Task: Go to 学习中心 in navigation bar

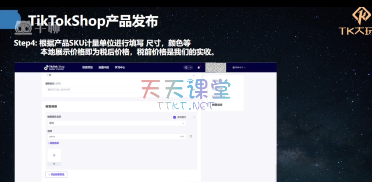Action: pyautogui.click(x=120, y=67)
